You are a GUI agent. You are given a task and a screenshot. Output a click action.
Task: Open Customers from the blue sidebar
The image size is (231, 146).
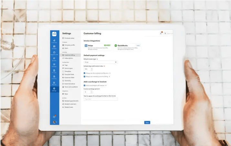pyautogui.click(x=54, y=41)
